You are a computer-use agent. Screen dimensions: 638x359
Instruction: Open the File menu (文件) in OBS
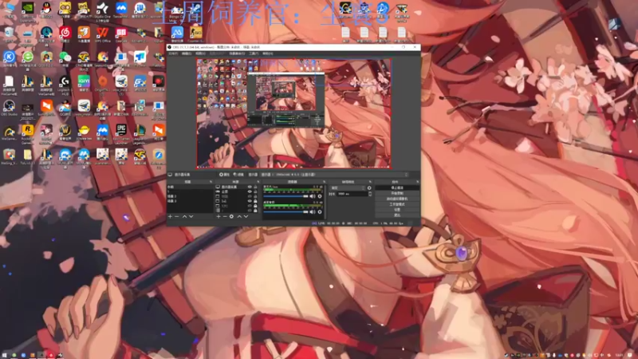click(173, 53)
